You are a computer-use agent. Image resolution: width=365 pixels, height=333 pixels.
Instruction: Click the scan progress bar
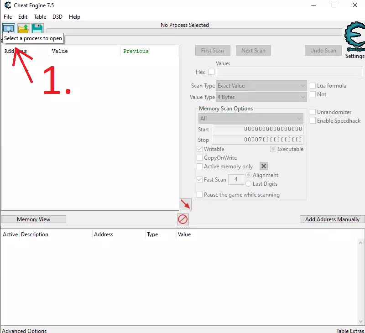click(194, 32)
